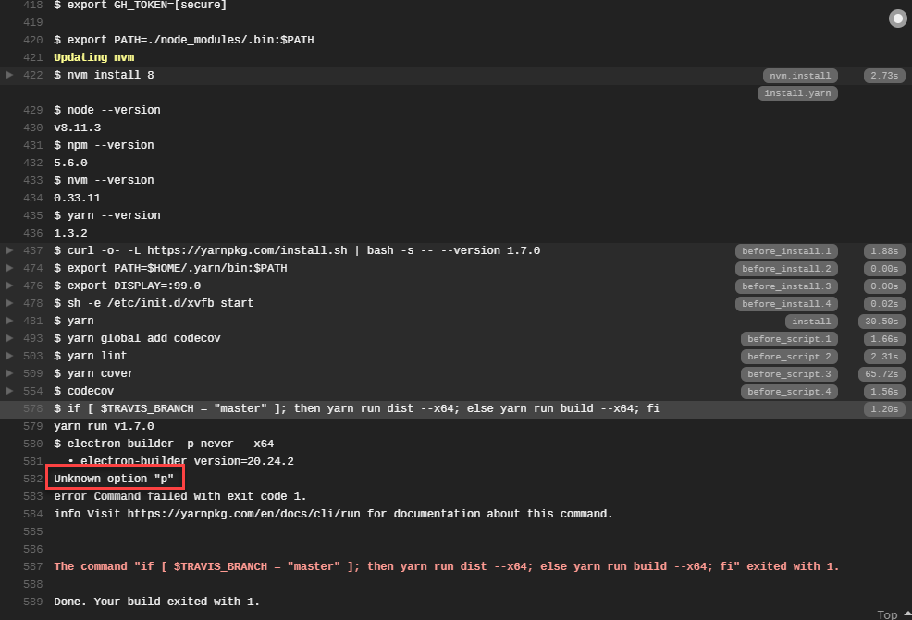Click the '$ nvm --version' line
The height and width of the screenshot is (620, 912).
(x=105, y=180)
